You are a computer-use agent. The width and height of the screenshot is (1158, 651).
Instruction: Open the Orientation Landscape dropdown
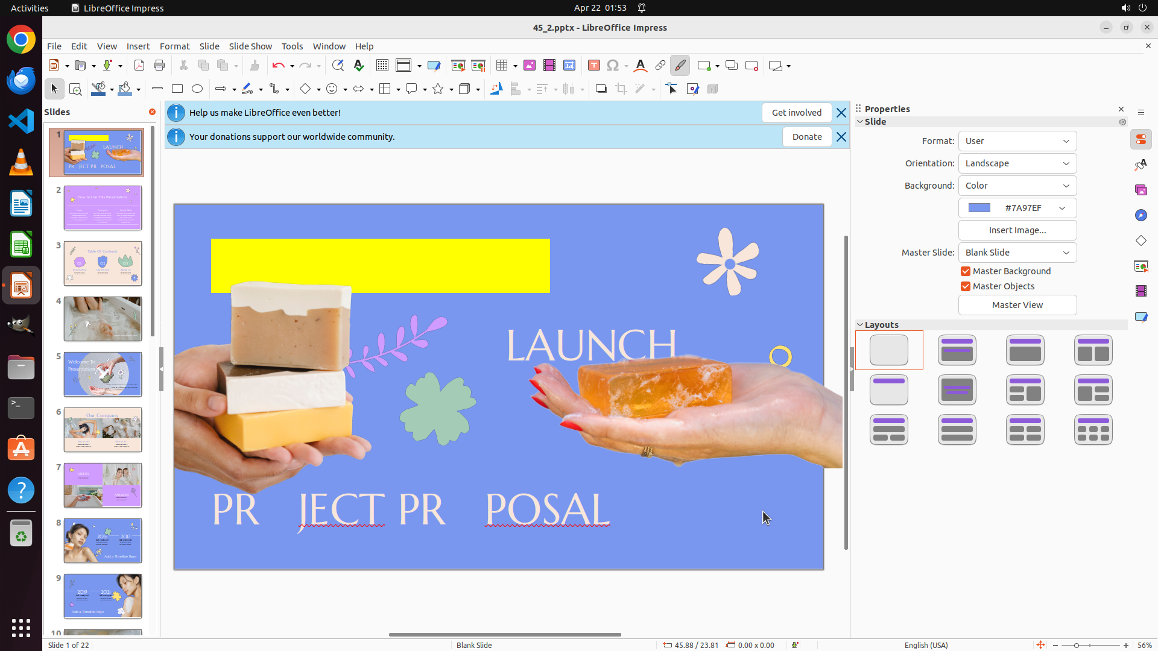pos(1017,163)
